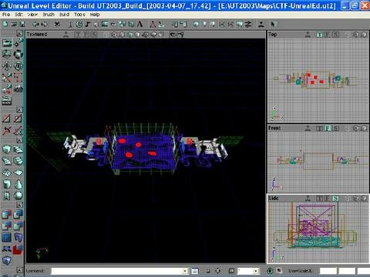The image size is (370, 277).
Task: Click the first DrawScale input field
Action: 328,271
